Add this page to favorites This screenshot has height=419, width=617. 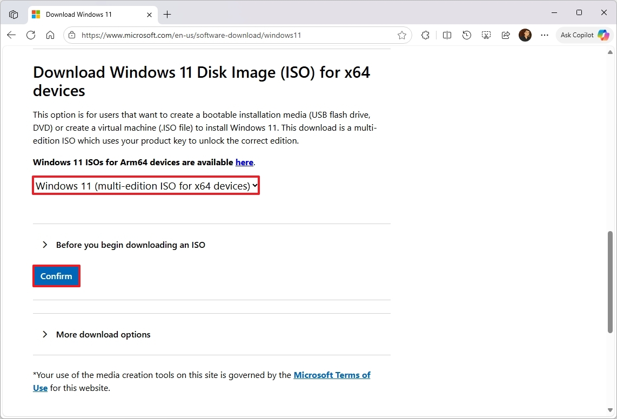coord(402,36)
